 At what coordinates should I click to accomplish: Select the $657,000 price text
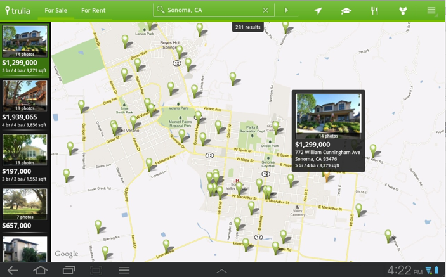pyautogui.click(x=16, y=226)
